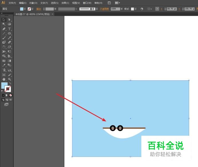Pick the Eraser tool
Screen dimensions: 198x167
point(9,42)
